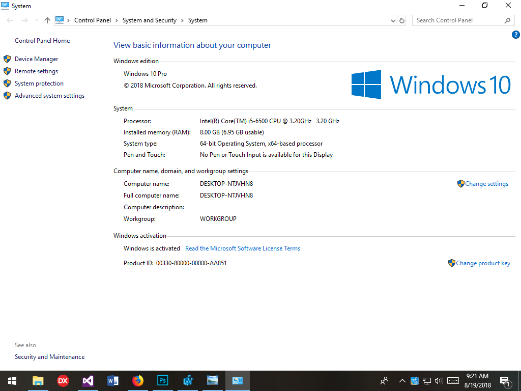
Task: Expand chevron before Control Panel breadcrumb
Action: [x=69, y=20]
